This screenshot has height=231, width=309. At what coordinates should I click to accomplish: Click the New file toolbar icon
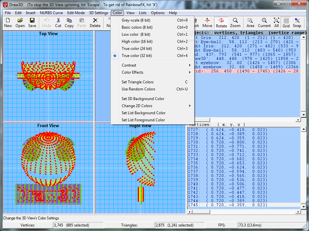tap(8, 23)
